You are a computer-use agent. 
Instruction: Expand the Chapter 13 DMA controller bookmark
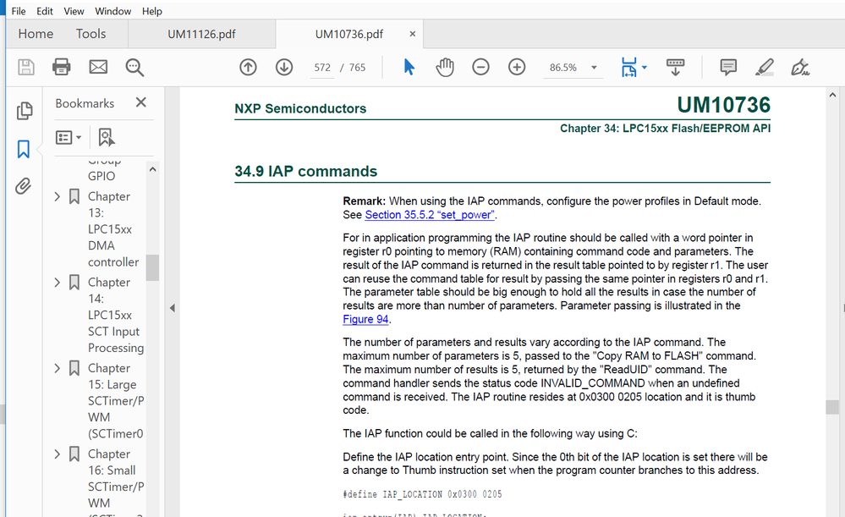coord(58,197)
